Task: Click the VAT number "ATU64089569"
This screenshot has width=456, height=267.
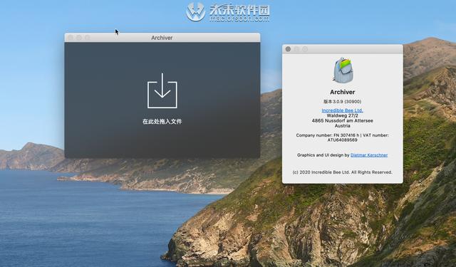Action: 342,140
